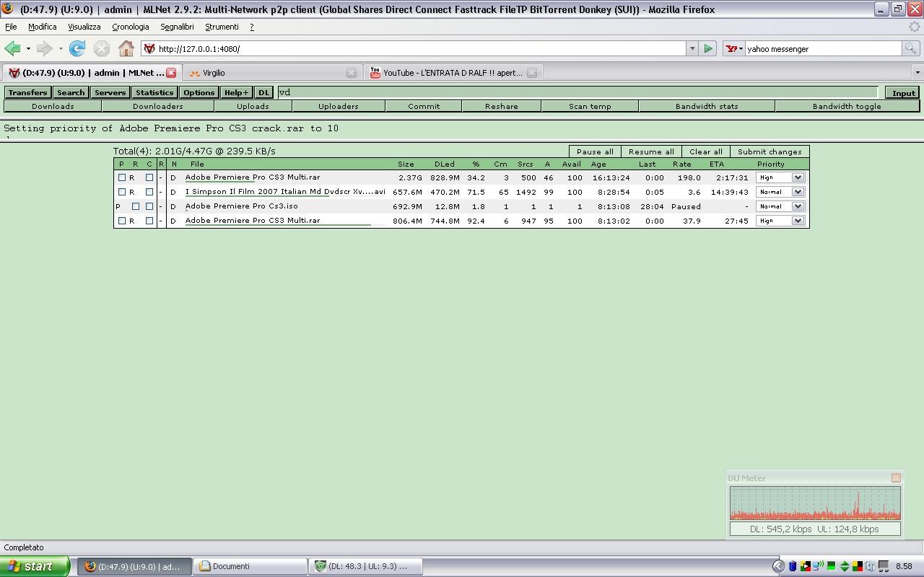Screen dimensions: 924x577
Task: Click Submit changes button
Action: 770,151
